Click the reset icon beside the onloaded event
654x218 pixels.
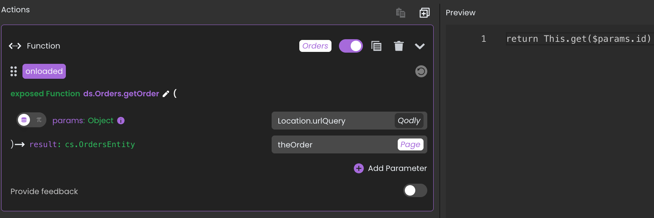pyautogui.click(x=421, y=71)
